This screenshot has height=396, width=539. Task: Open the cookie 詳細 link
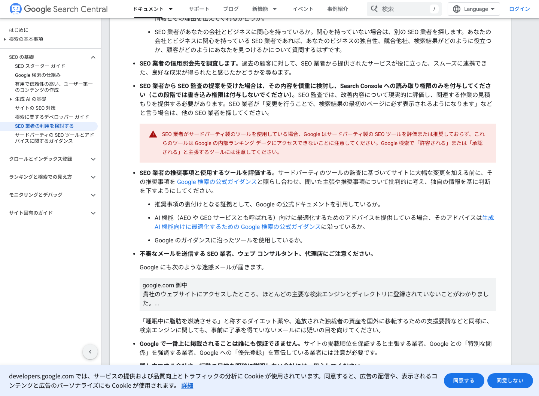click(x=187, y=386)
